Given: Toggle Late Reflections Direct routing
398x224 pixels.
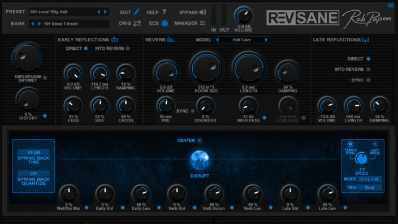Looking at the screenshot, I should click(x=368, y=59).
